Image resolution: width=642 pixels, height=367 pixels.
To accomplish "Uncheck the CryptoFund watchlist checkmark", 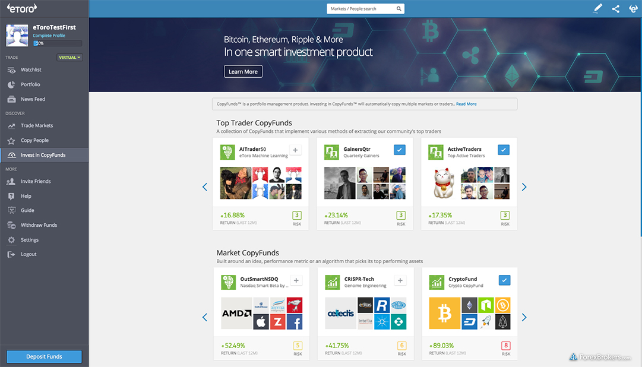I will [504, 280].
